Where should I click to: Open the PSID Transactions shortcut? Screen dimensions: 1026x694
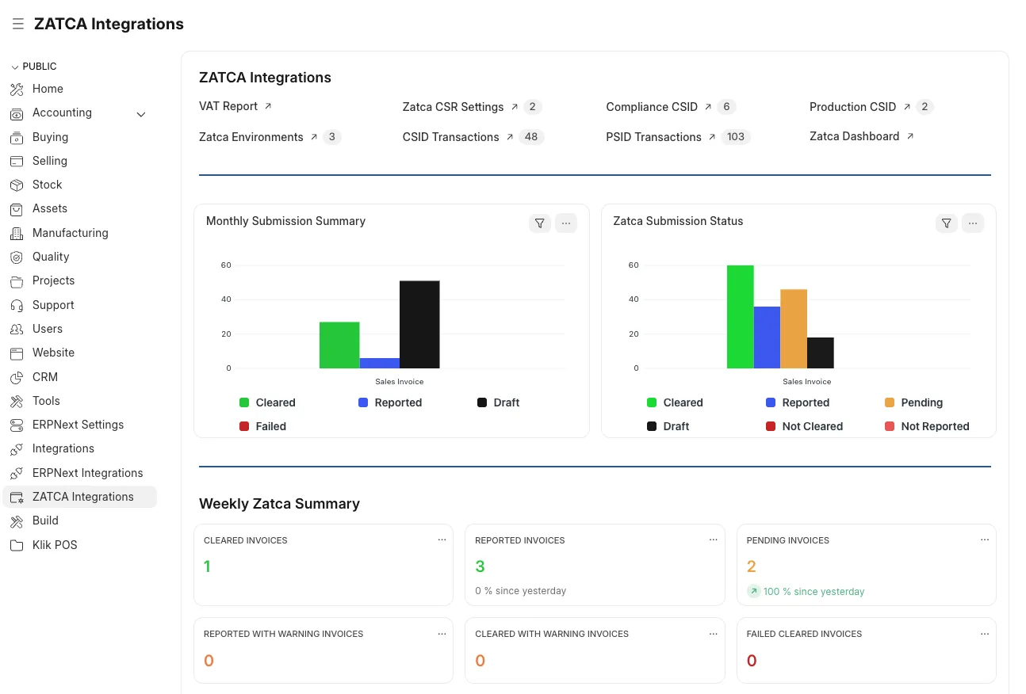pyautogui.click(x=653, y=137)
